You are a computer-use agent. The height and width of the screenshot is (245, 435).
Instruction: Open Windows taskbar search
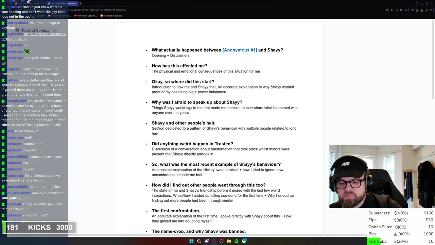(x=199, y=241)
